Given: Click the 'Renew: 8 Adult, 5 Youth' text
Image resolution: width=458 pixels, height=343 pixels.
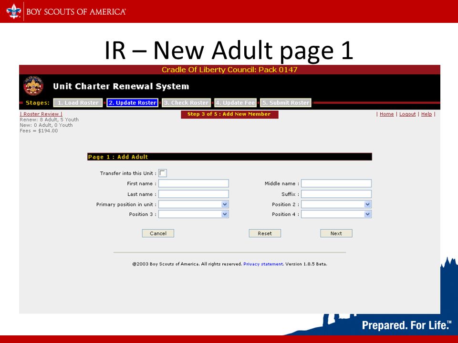Looking at the screenshot, I should click(x=49, y=120).
